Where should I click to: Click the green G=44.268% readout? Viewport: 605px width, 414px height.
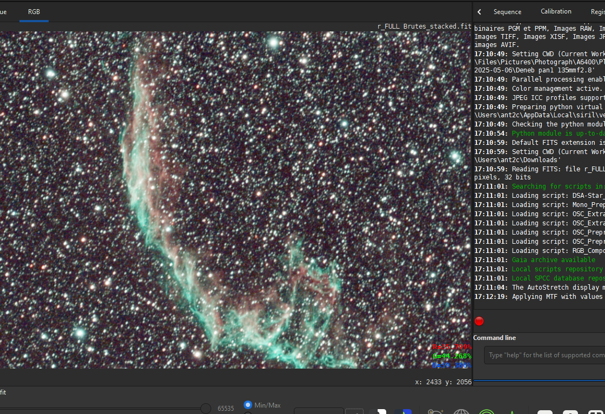452,356
